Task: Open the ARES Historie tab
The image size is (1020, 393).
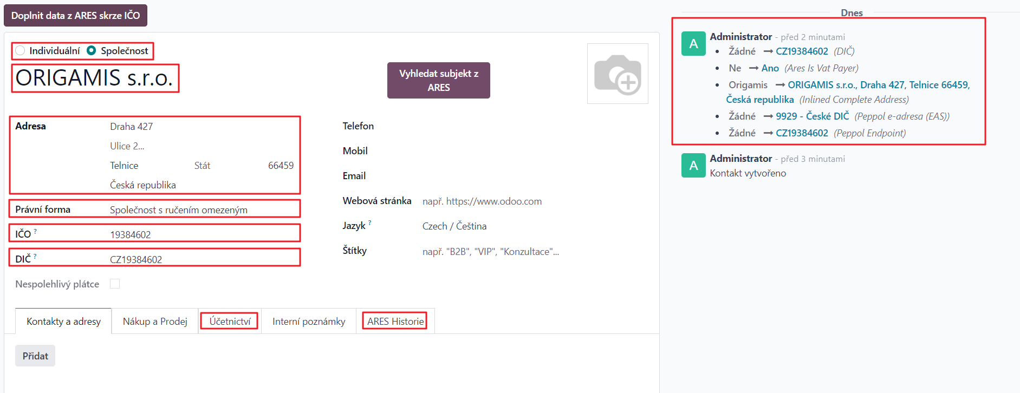Action: click(395, 322)
